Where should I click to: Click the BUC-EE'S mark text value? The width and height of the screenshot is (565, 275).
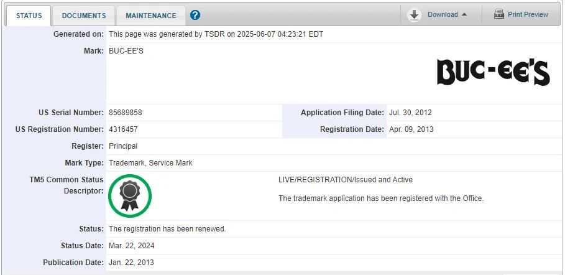pyautogui.click(x=126, y=51)
